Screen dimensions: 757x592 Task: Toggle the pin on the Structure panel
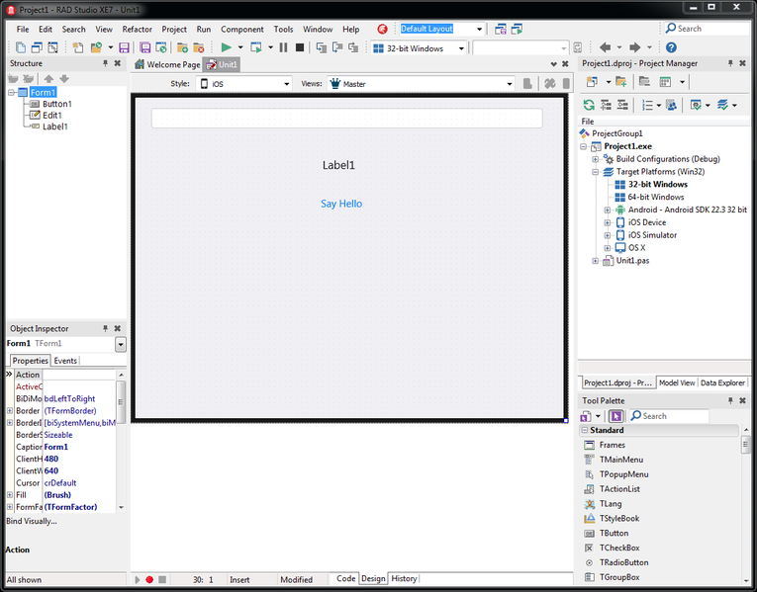click(x=105, y=63)
